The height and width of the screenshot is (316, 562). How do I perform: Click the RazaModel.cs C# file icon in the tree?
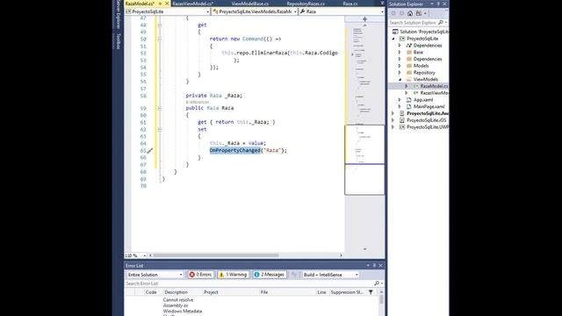pos(415,86)
